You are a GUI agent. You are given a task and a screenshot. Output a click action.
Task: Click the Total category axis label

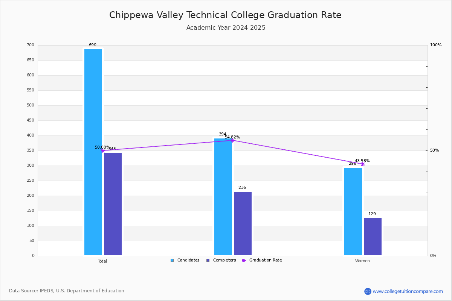[x=102, y=261]
